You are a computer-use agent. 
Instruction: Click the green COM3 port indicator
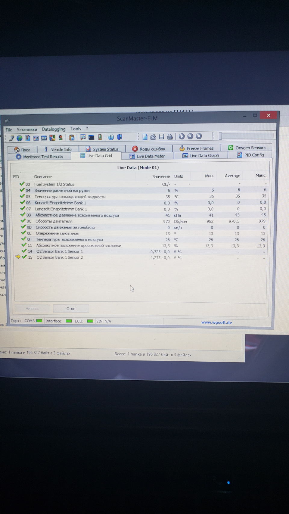[x=39, y=321]
